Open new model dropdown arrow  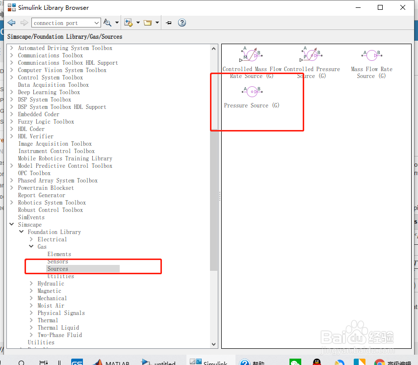point(138,23)
